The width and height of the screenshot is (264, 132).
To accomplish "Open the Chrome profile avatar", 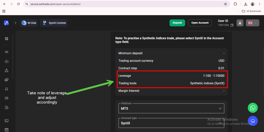I will point(253,4).
